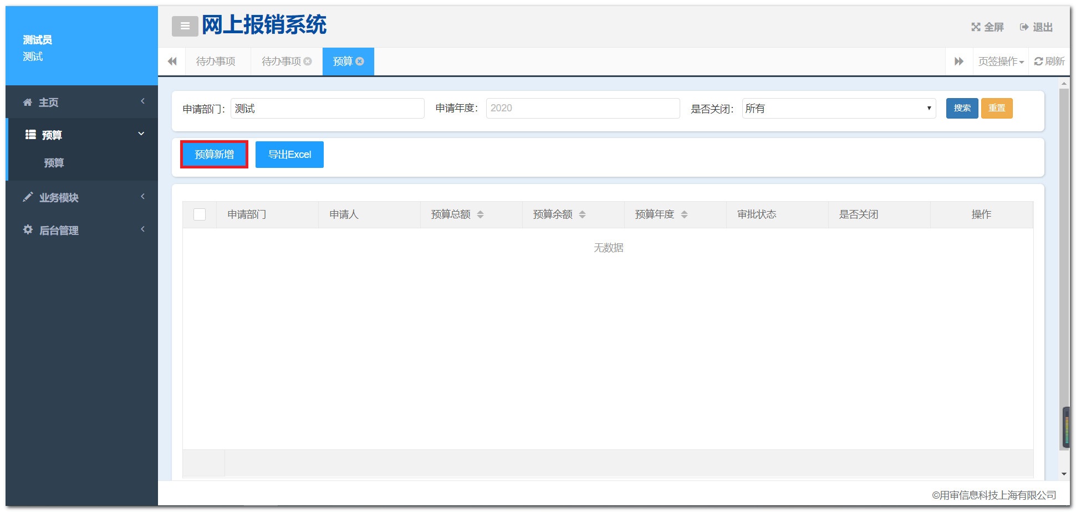The height and width of the screenshot is (512, 1076).
Task: Close the 预算 tab with its x icon
Action: pyautogui.click(x=360, y=62)
